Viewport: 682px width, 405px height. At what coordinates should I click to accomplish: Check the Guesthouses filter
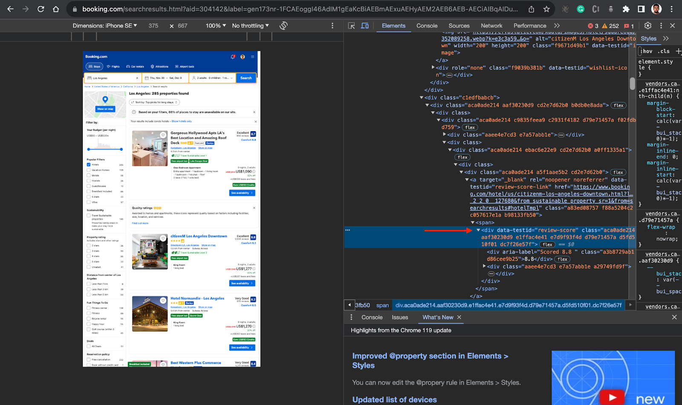pyautogui.click(x=89, y=186)
